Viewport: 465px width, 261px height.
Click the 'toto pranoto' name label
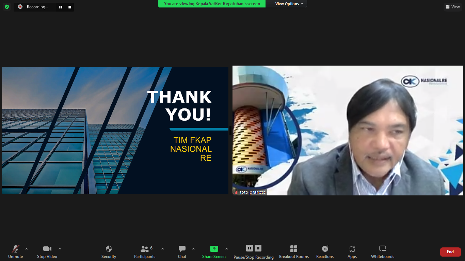click(253, 192)
